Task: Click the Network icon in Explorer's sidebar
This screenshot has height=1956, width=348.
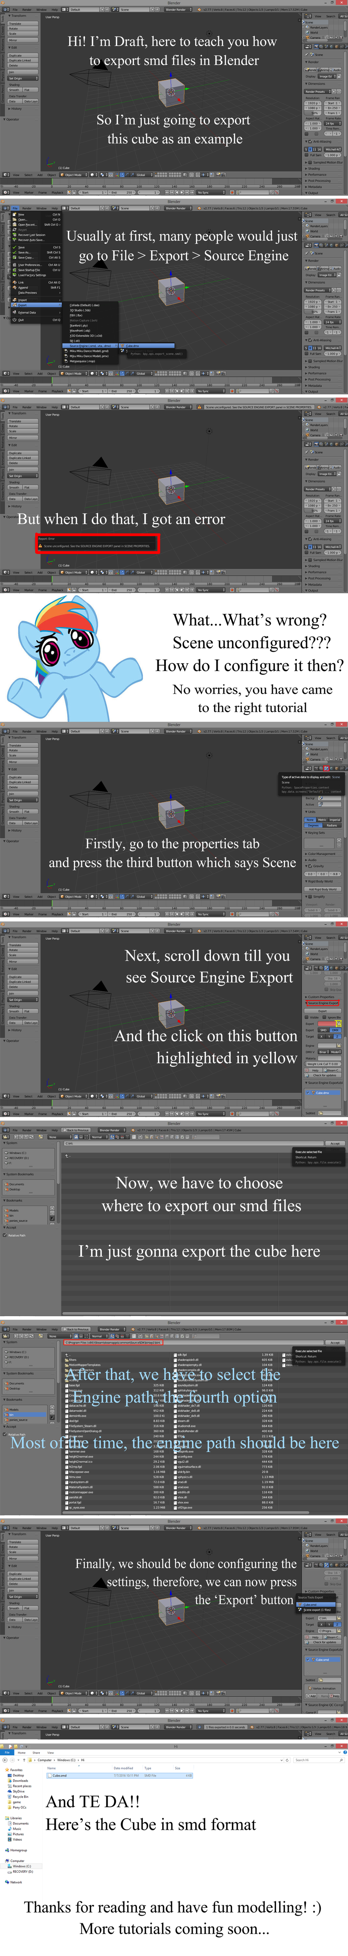Action: coord(7,1882)
